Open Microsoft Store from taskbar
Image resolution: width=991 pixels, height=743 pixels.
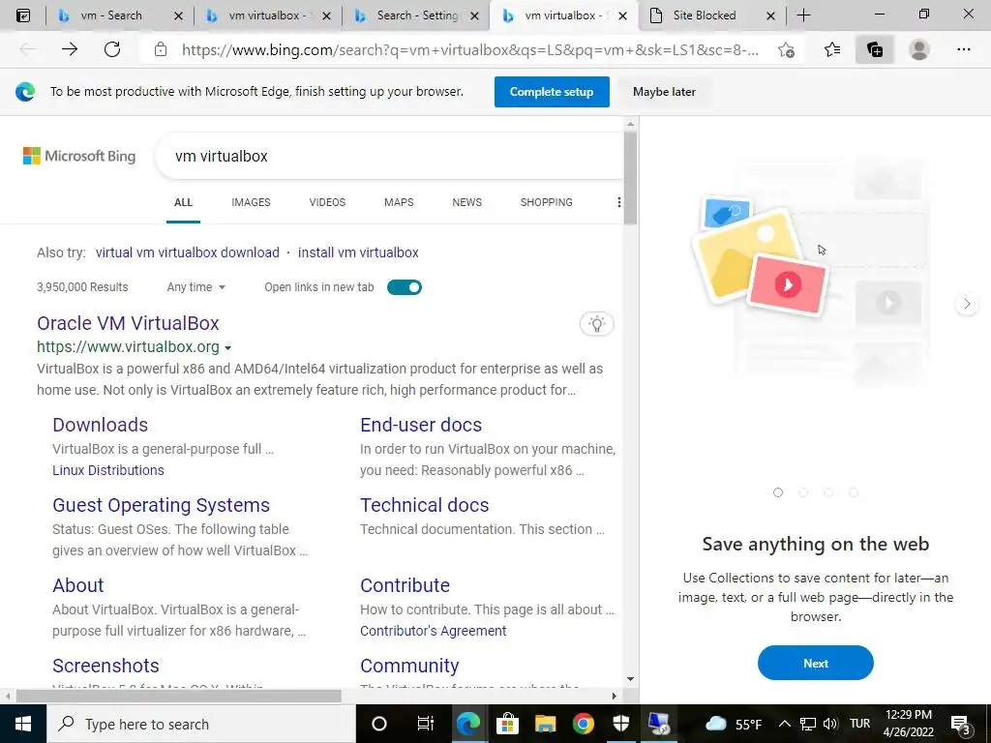(x=507, y=724)
